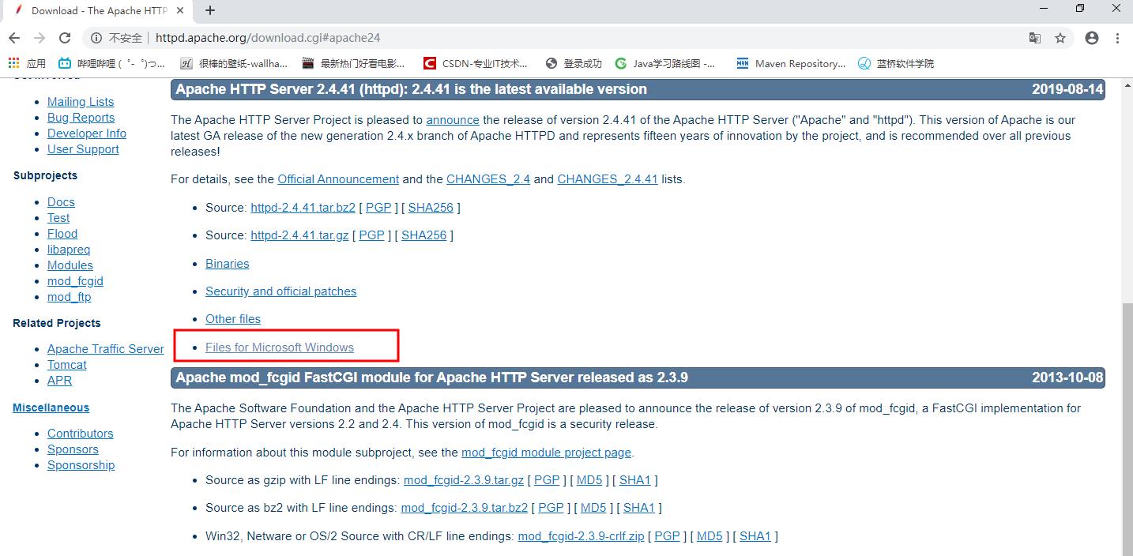Open Flood subproject link

pos(62,234)
